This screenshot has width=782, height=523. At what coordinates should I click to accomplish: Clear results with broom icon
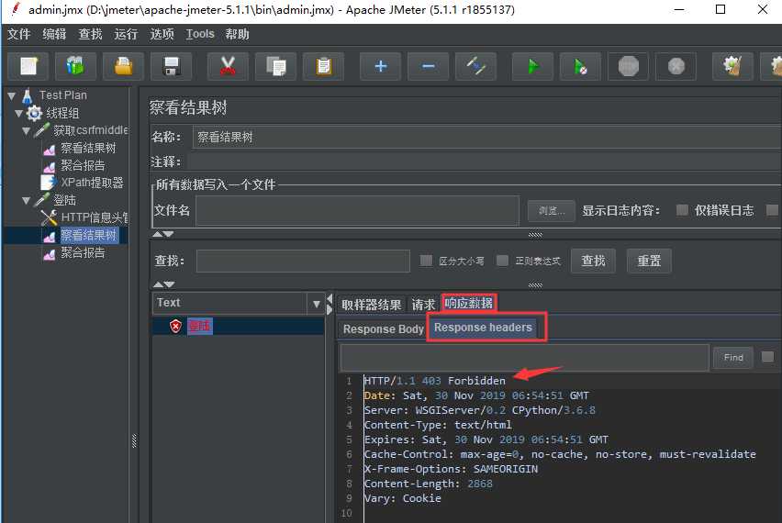pyautogui.click(x=732, y=66)
